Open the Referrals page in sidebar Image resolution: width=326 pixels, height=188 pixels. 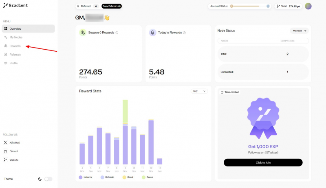pos(15,55)
